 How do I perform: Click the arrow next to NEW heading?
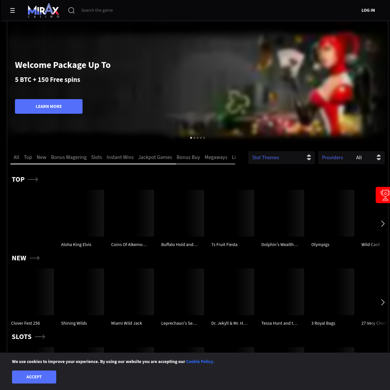[x=34, y=258]
